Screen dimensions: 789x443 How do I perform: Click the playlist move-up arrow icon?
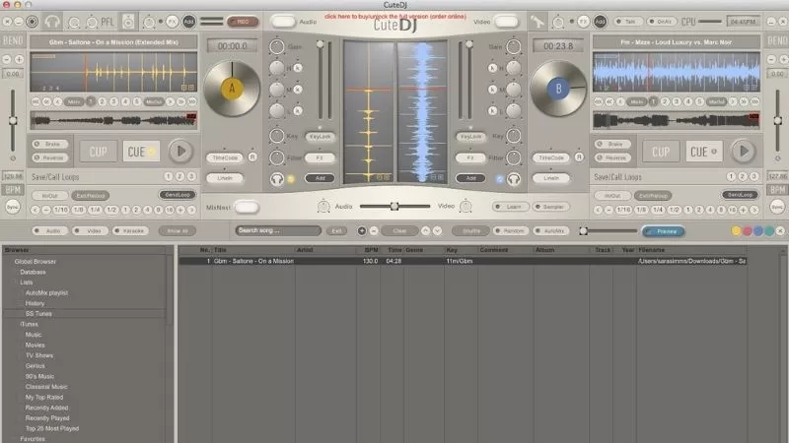(426, 230)
